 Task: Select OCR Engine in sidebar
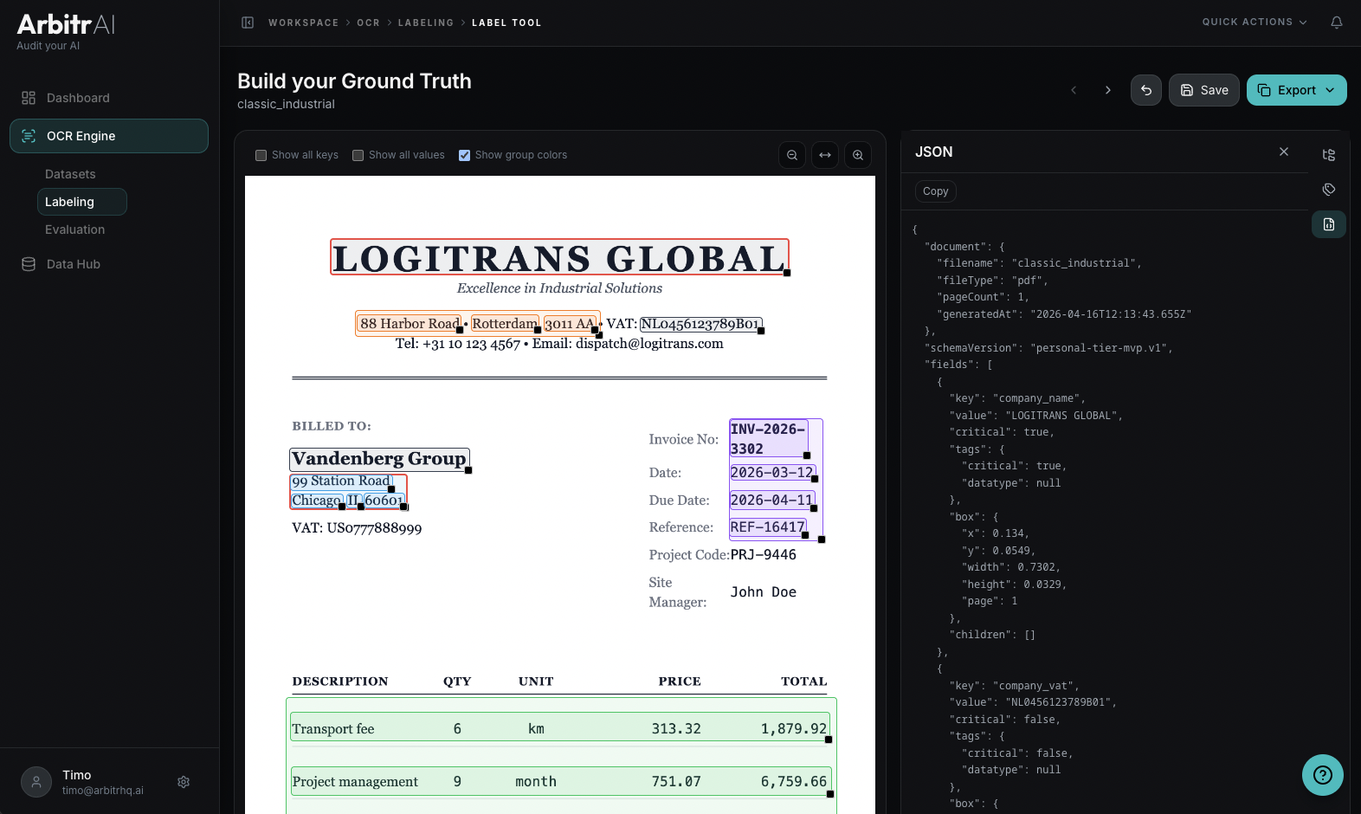[109, 136]
